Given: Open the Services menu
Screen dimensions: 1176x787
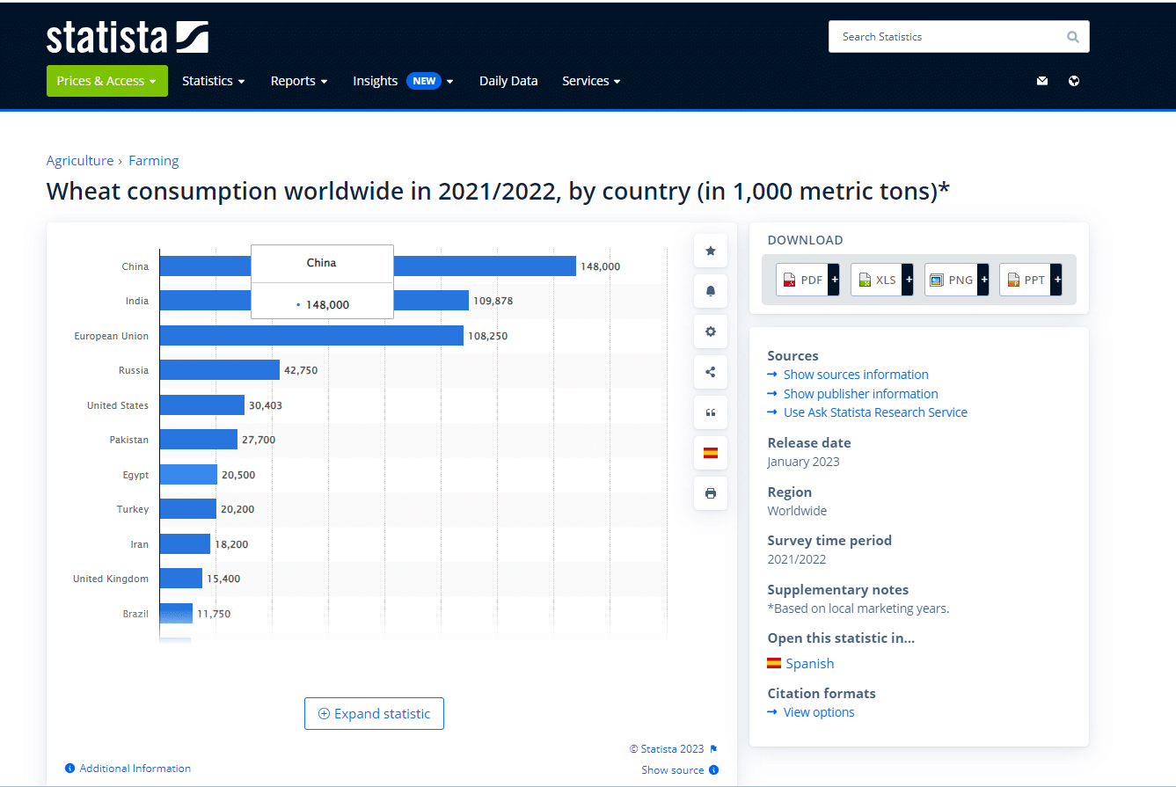Looking at the screenshot, I should tap(591, 81).
